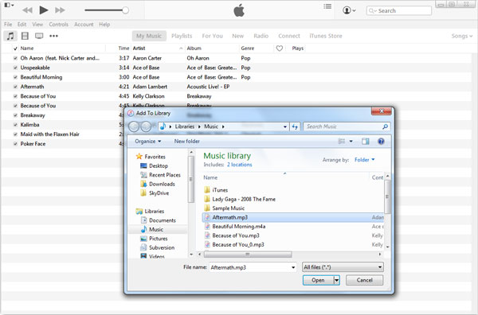Click the volume slider knob
The height and width of the screenshot is (315, 478).
(125, 10)
